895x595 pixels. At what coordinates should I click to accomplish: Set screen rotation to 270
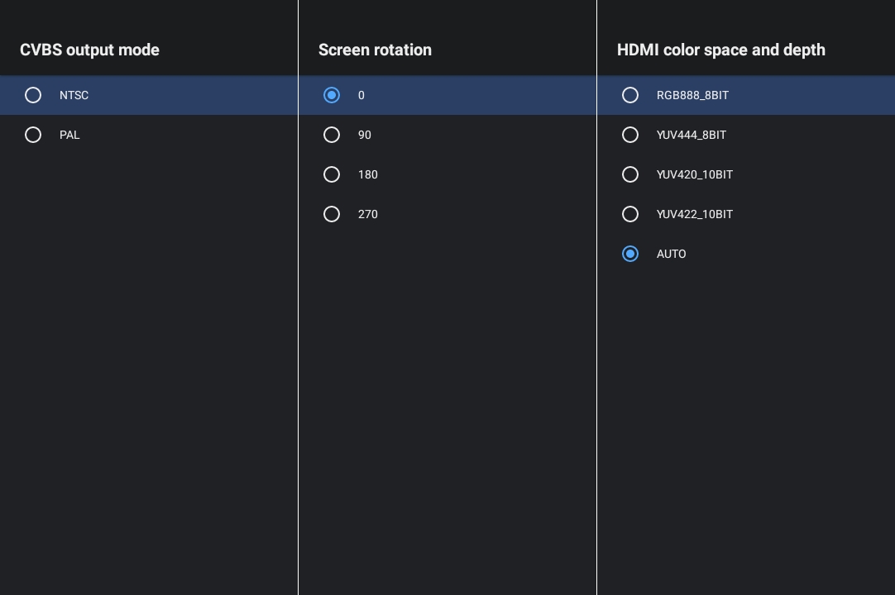point(332,214)
